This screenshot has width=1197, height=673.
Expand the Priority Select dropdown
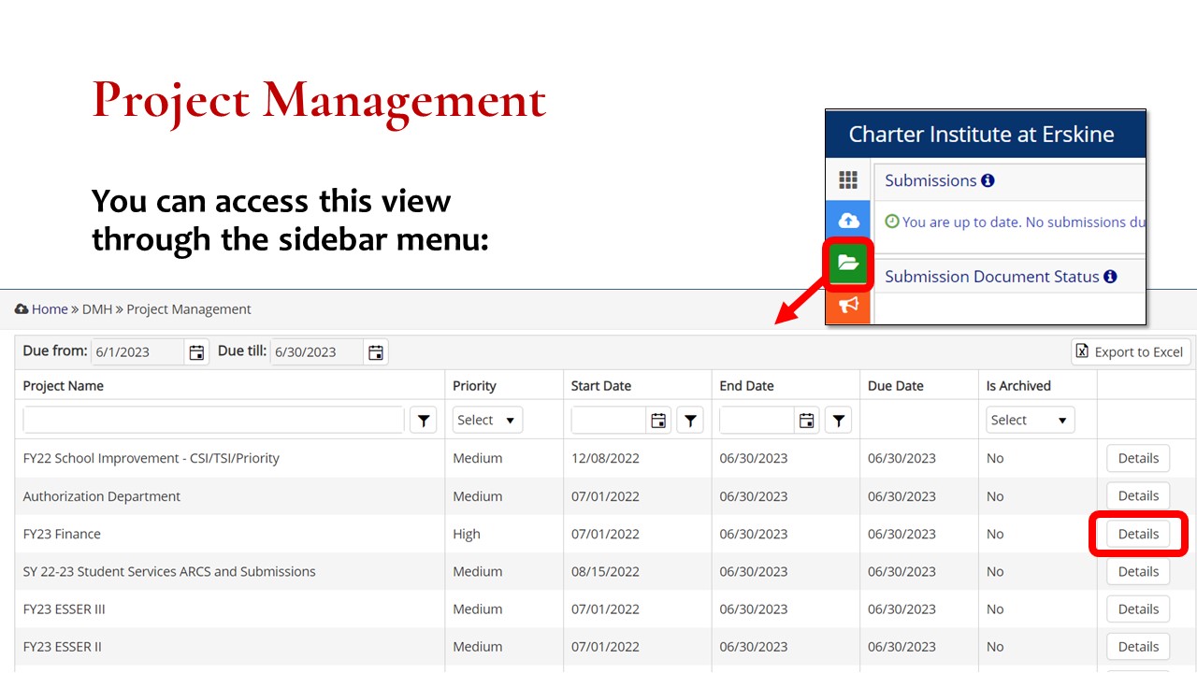[487, 421]
